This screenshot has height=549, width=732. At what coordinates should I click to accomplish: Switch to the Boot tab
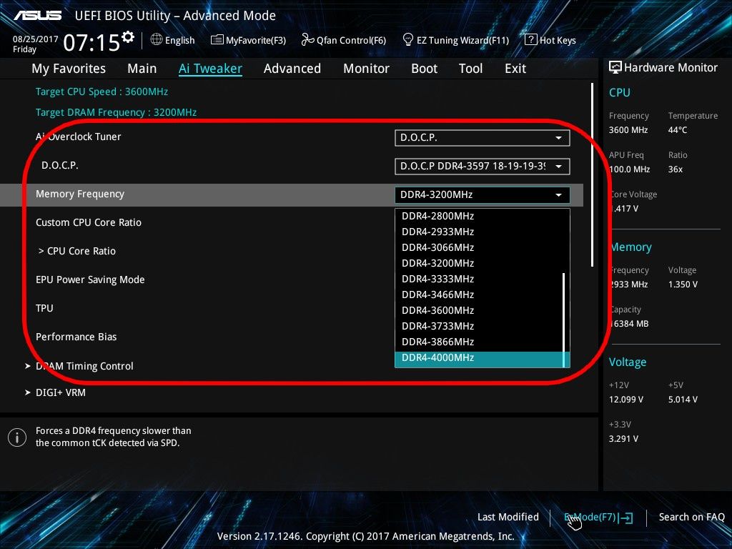coord(424,69)
